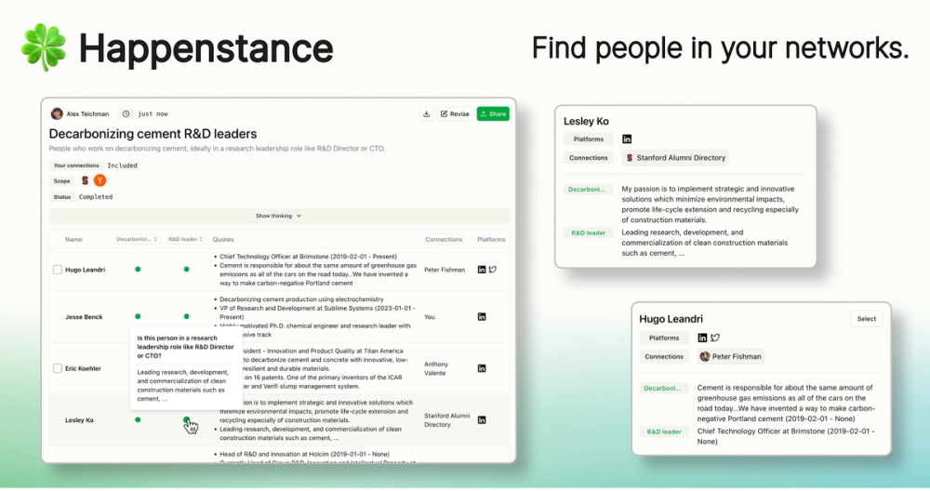Viewport: 930px width, 491px height.
Task: Click Alex Teichman's avatar
Action: tap(57, 113)
